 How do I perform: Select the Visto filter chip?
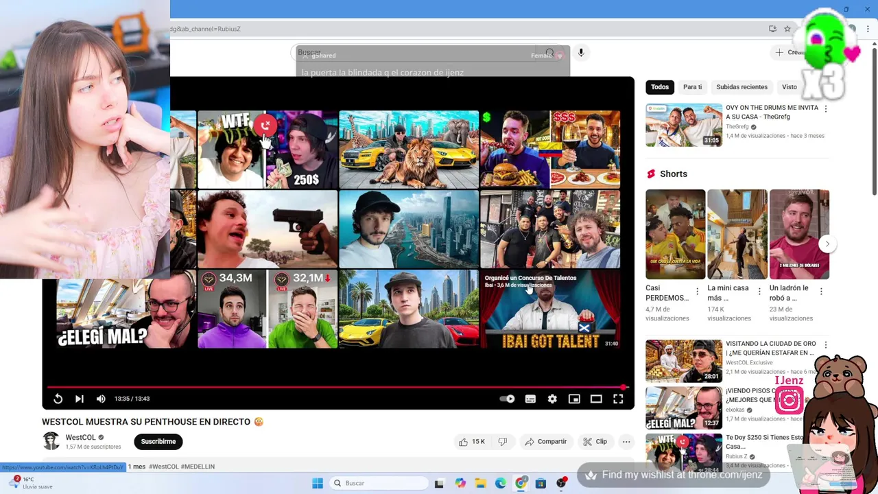(x=790, y=87)
